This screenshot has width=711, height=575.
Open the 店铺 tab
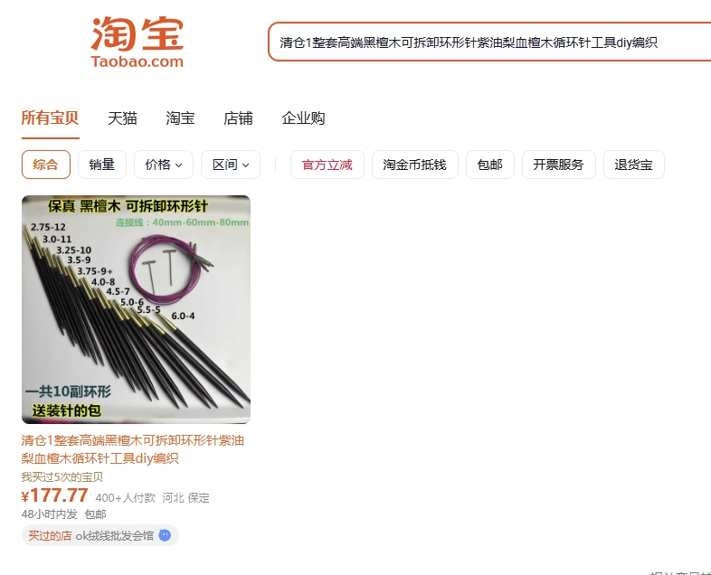[238, 118]
